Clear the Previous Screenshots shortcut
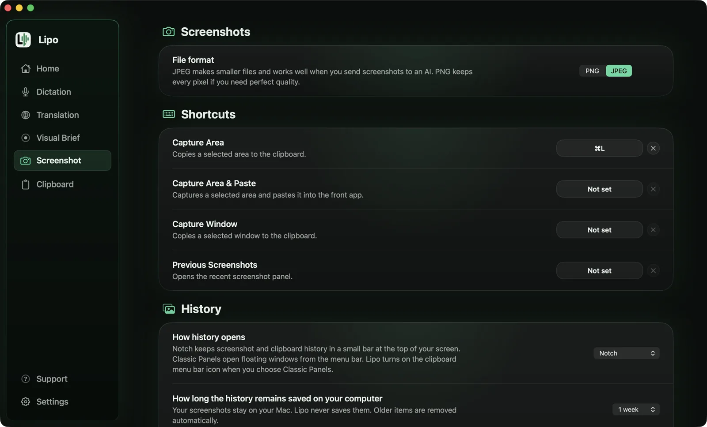Screen dimensions: 707x427 (653, 271)
